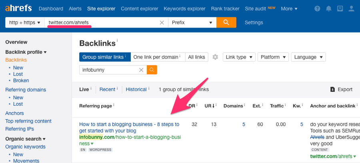Open the Prefix mode dropdown
The width and height of the screenshot is (360, 163).
click(192, 22)
